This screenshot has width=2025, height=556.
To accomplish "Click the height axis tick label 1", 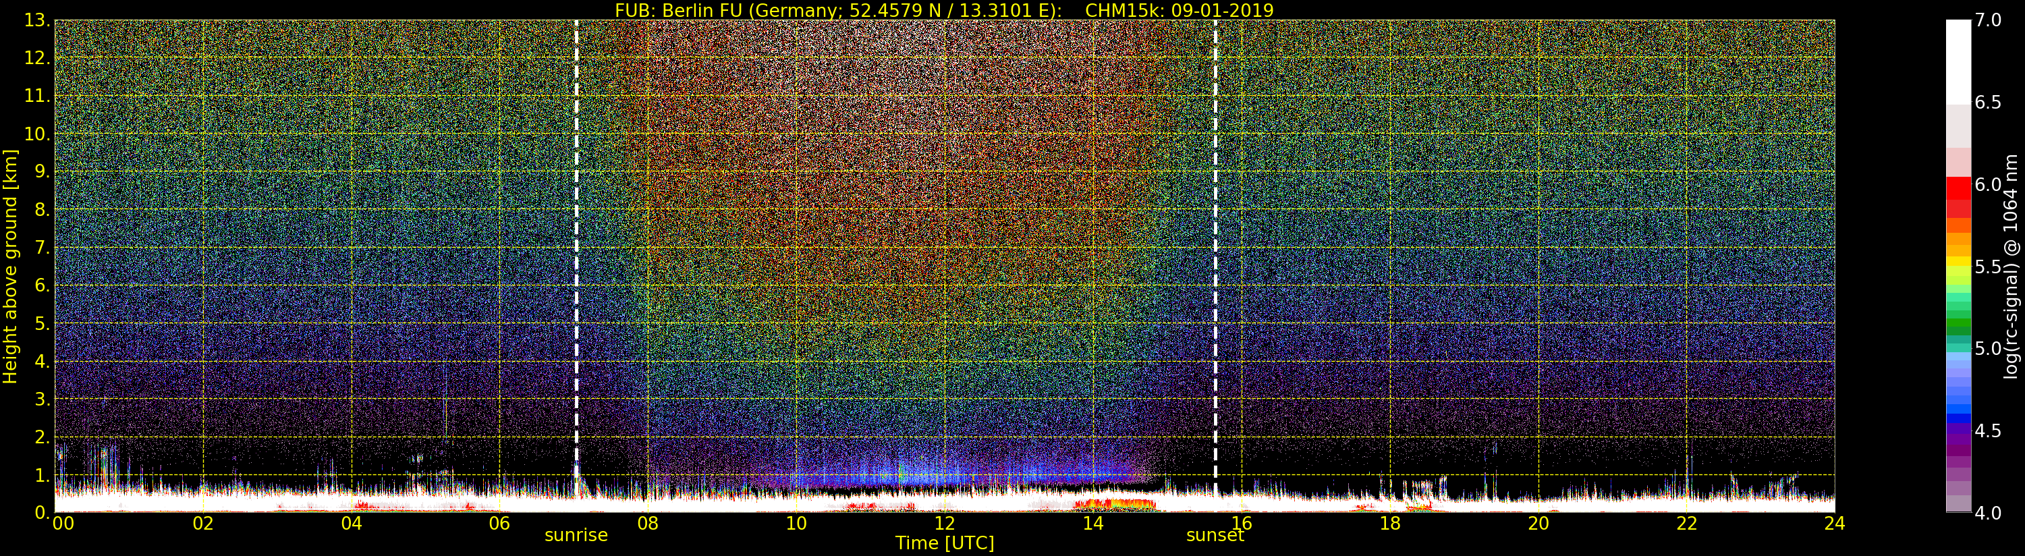I will click(x=43, y=475).
